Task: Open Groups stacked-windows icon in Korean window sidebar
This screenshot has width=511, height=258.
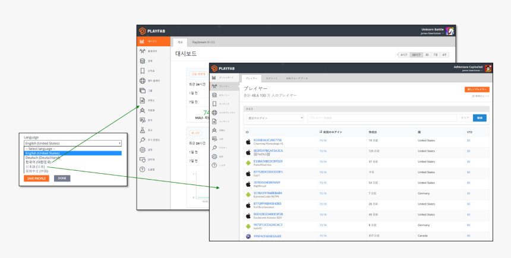Action: pyautogui.click(x=143, y=90)
